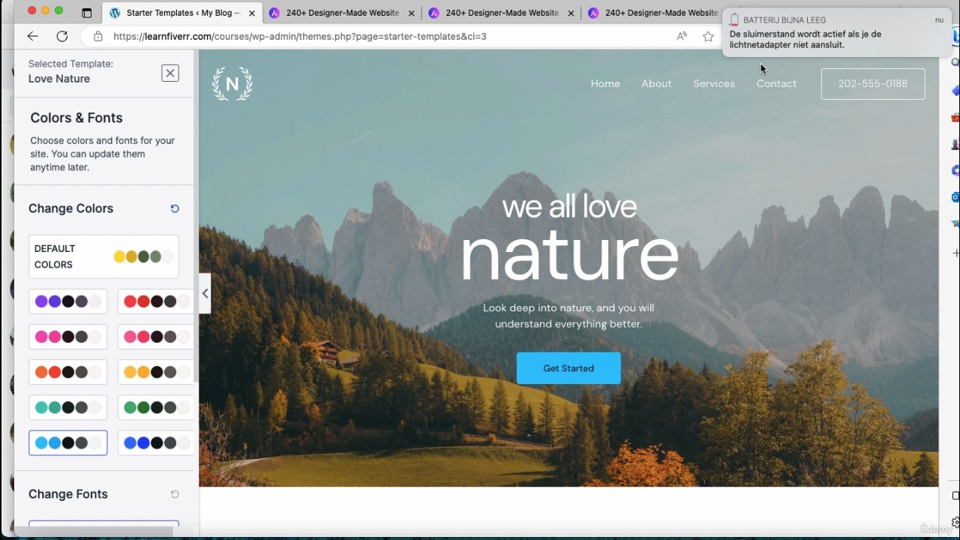This screenshot has height=540, width=960.
Task: Click the 'we all love' hero text
Action: 569,207
